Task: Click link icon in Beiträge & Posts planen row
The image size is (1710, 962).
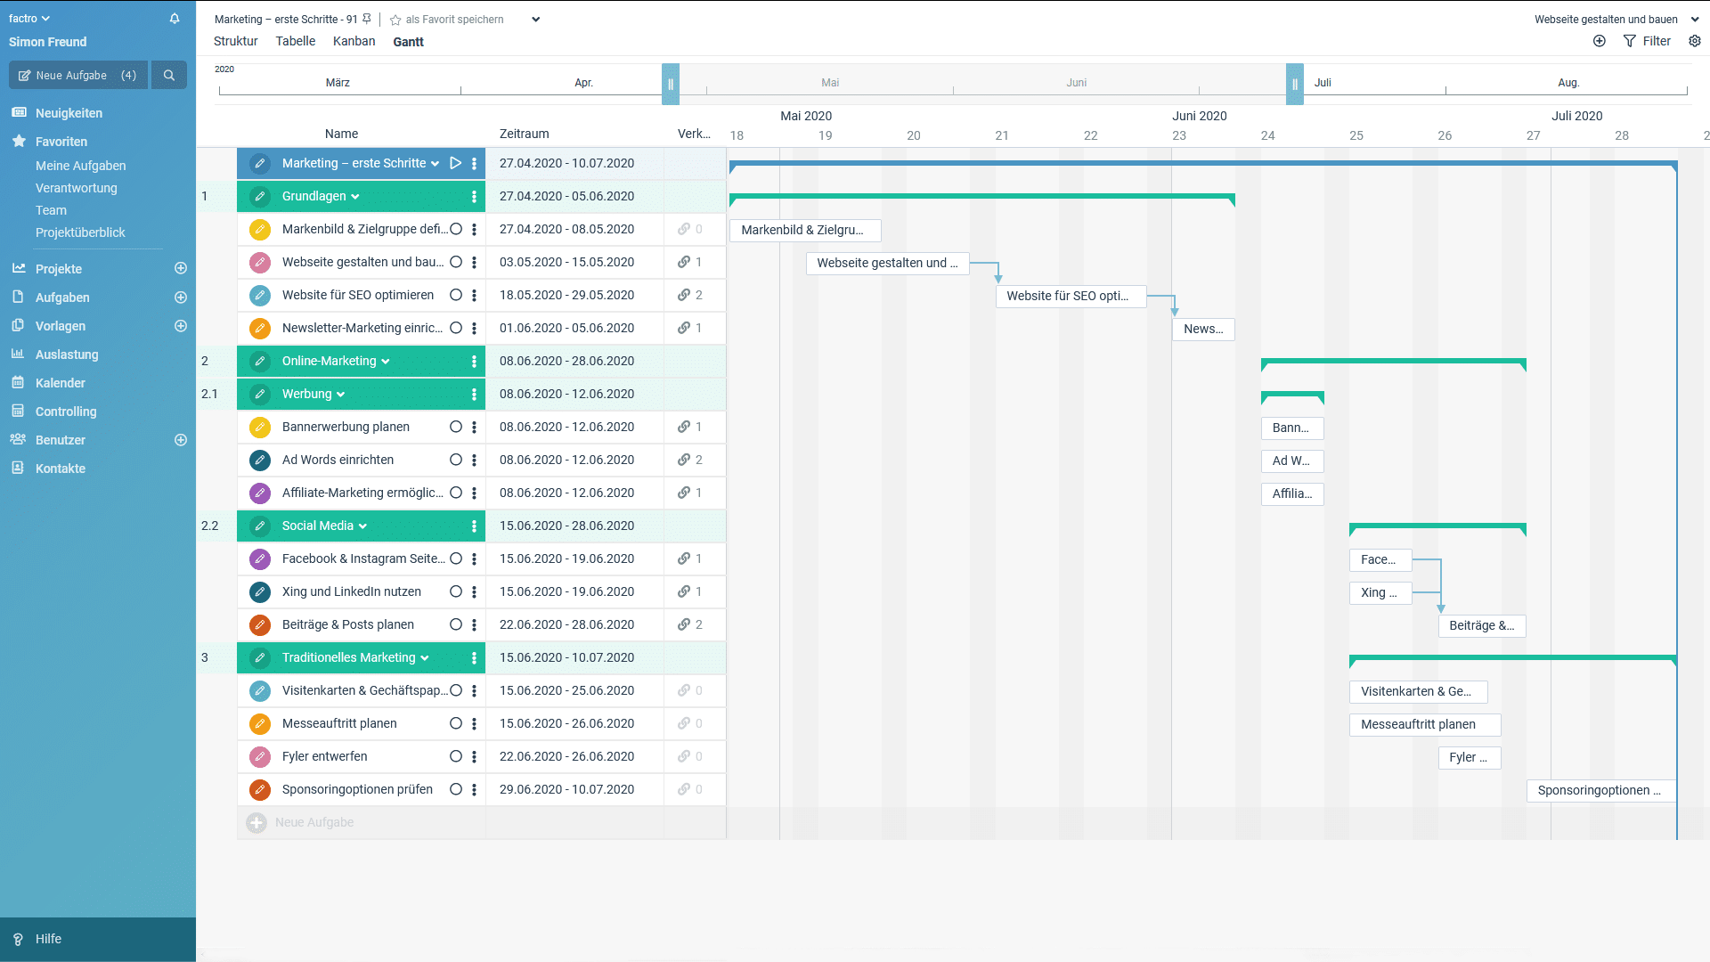Action: click(684, 624)
